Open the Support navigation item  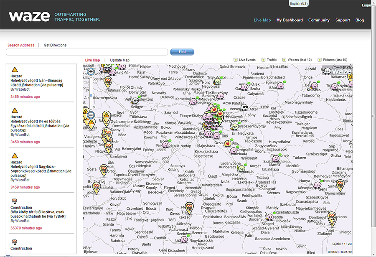[x=343, y=20]
